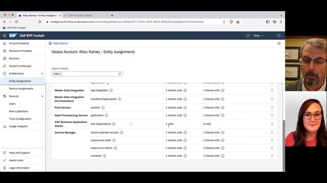Delete the subaccount-admin row
The width and height of the screenshot is (327, 183).
[272, 148]
